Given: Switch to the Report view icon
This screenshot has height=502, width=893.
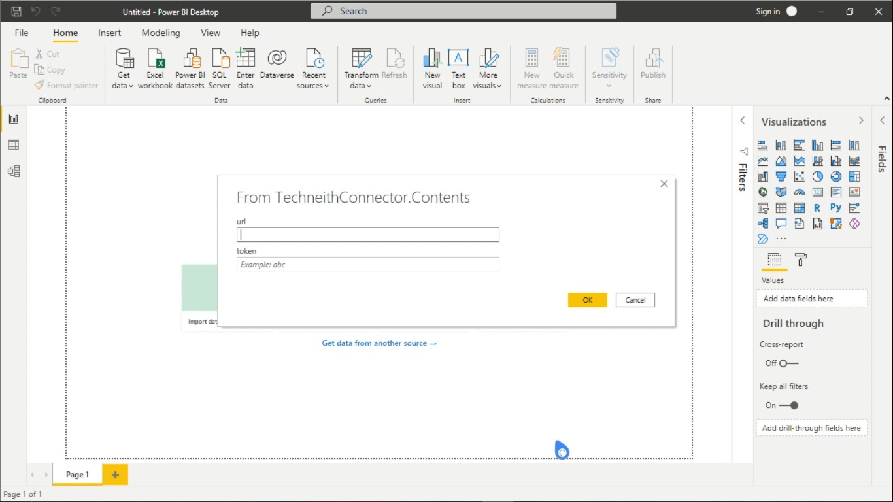Looking at the screenshot, I should 14,119.
